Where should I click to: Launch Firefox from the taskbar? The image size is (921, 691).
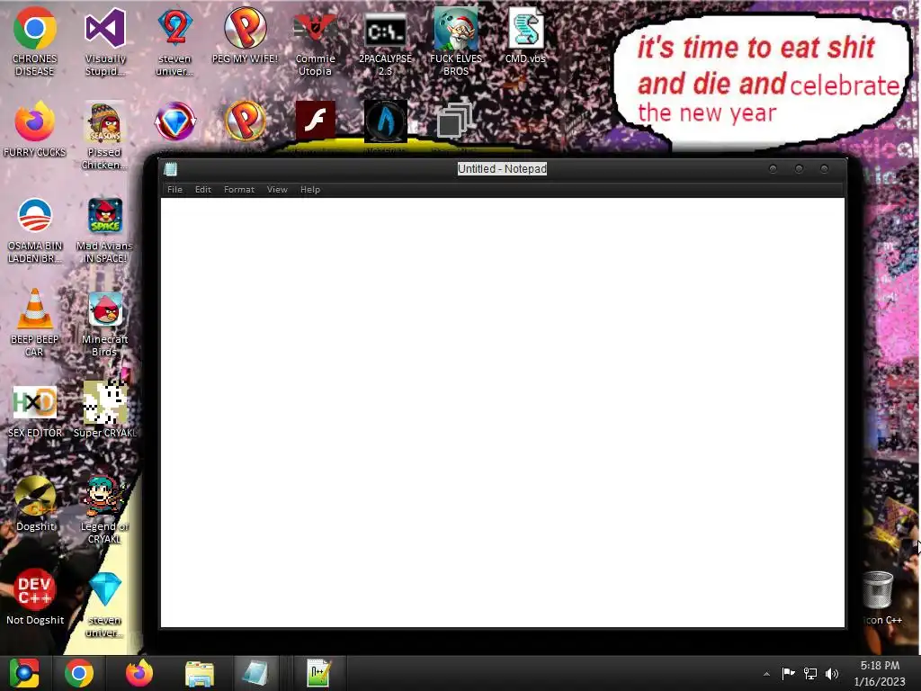(139, 673)
